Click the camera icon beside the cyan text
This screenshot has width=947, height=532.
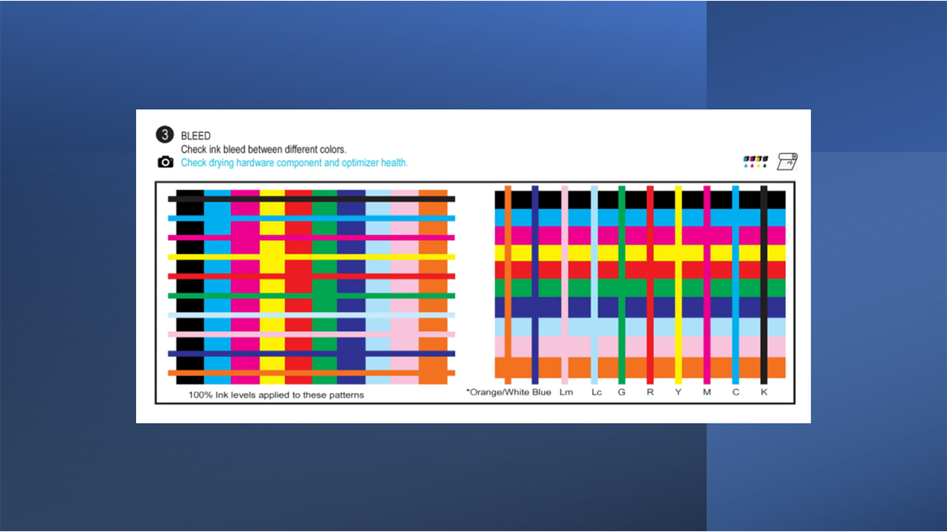pyautogui.click(x=165, y=162)
